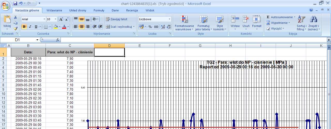Align cell text right
The image size is (331, 129).
(x=87, y=27)
